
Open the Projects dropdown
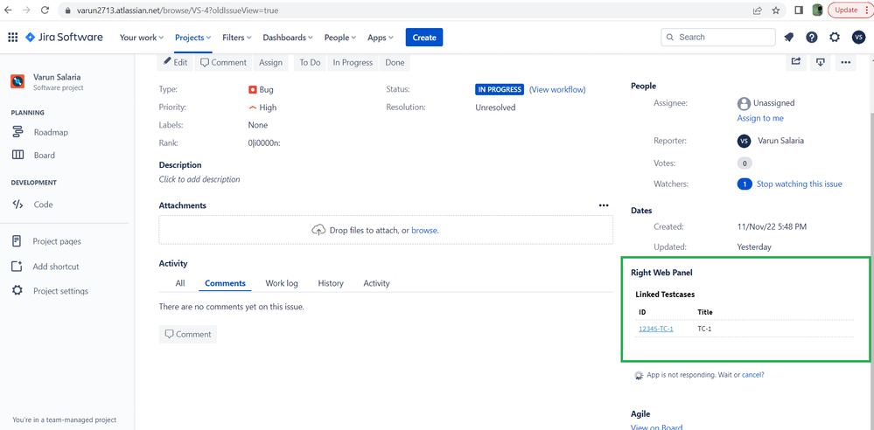pyautogui.click(x=192, y=38)
